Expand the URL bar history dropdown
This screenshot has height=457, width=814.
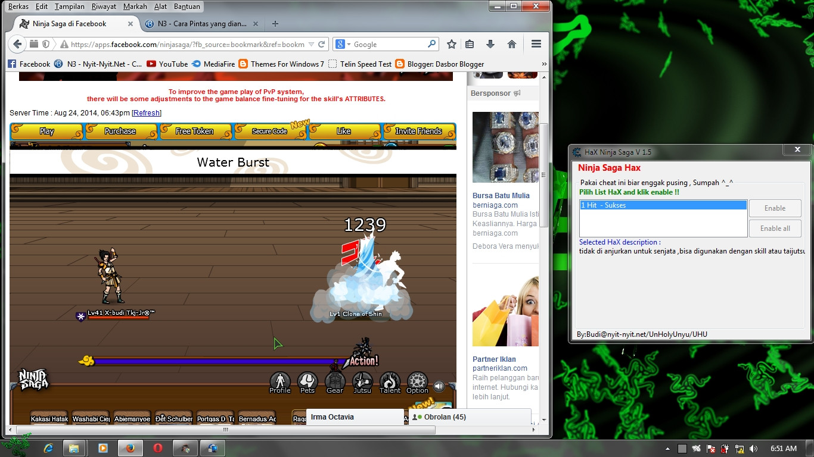click(310, 44)
